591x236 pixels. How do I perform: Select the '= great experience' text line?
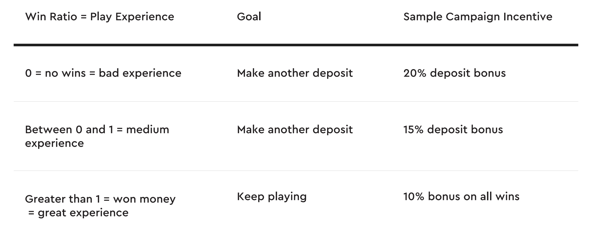click(x=78, y=213)
